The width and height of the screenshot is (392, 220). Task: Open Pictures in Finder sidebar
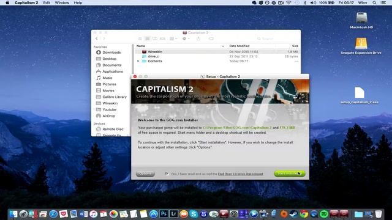click(109, 84)
